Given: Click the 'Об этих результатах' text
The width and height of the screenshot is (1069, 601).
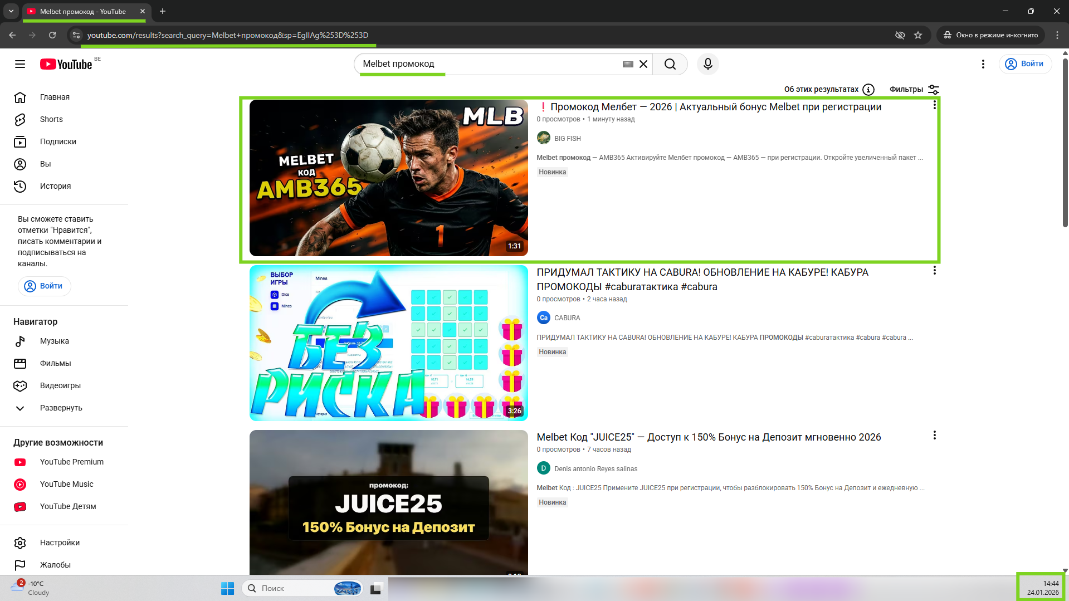Looking at the screenshot, I should click(822, 90).
